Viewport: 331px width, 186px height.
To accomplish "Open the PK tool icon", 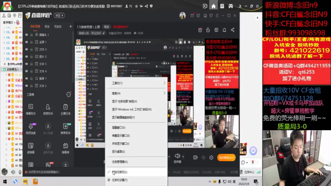I will click(48, 165).
